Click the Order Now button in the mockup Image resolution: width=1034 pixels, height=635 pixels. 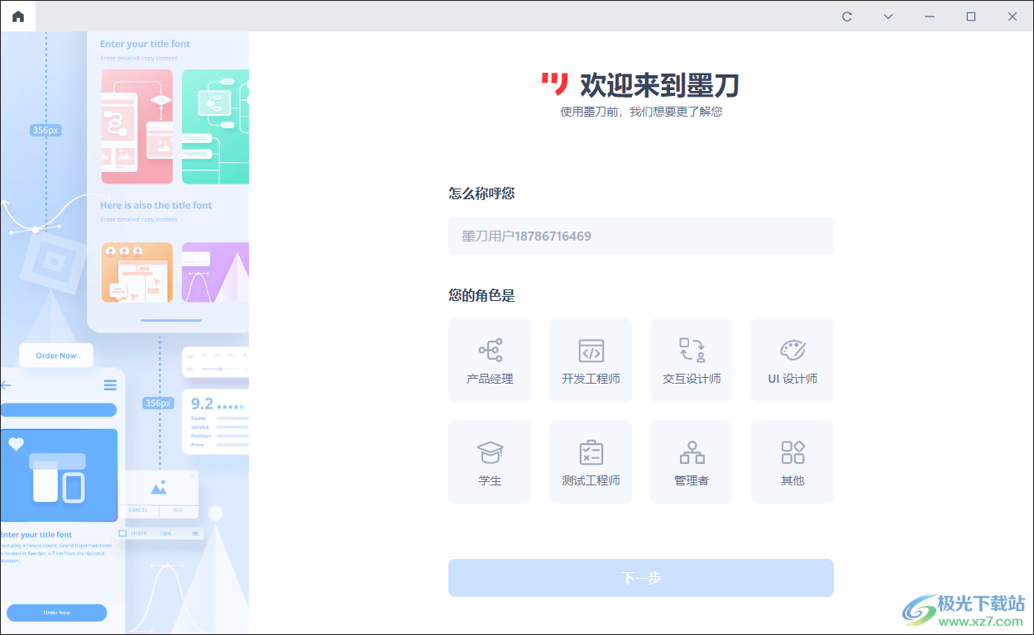pyautogui.click(x=55, y=355)
